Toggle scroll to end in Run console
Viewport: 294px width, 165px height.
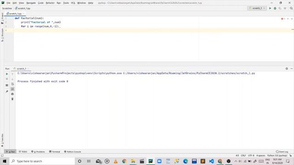click(12, 89)
